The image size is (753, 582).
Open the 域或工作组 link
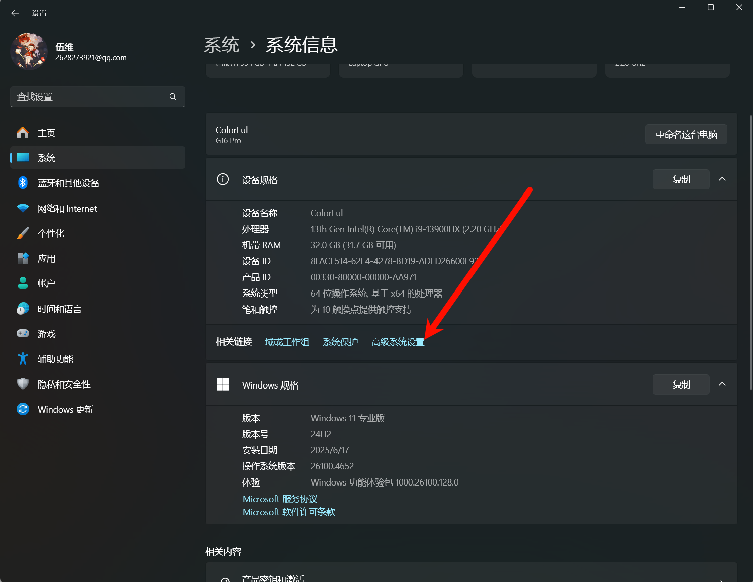tap(287, 342)
